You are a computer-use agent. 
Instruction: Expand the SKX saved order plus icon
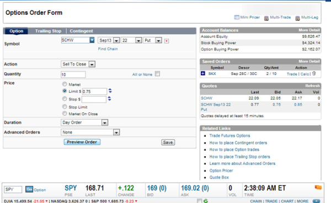[203, 73]
